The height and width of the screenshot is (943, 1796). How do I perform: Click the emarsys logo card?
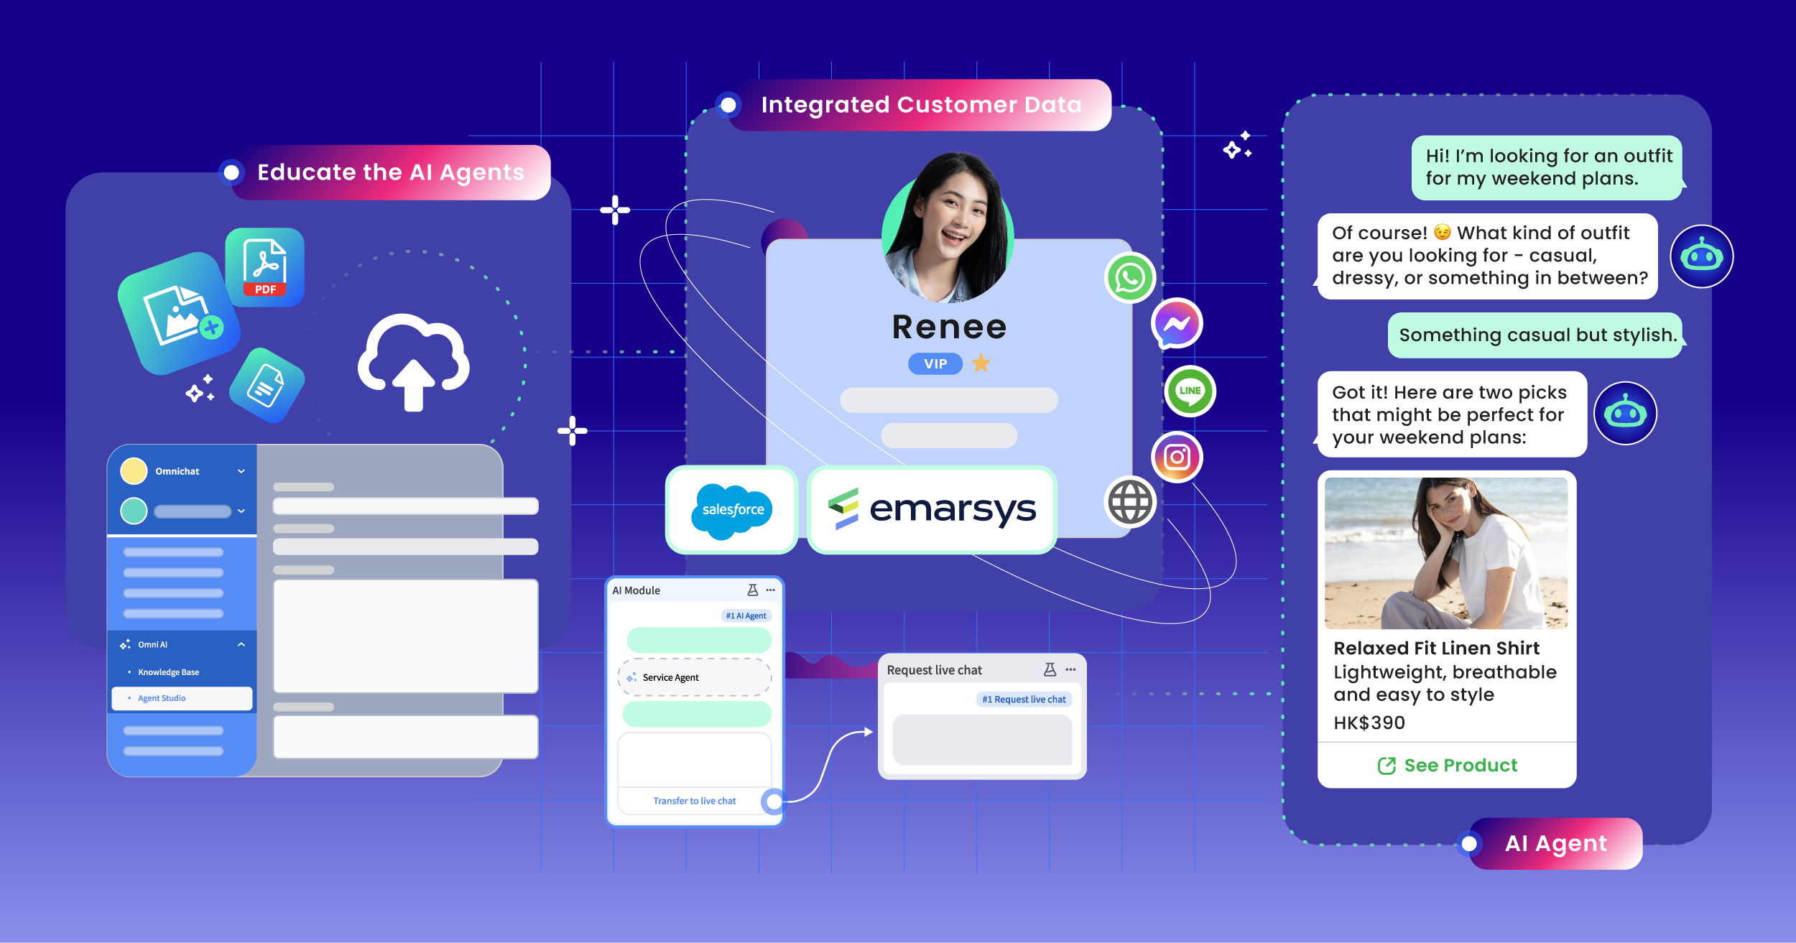click(932, 510)
